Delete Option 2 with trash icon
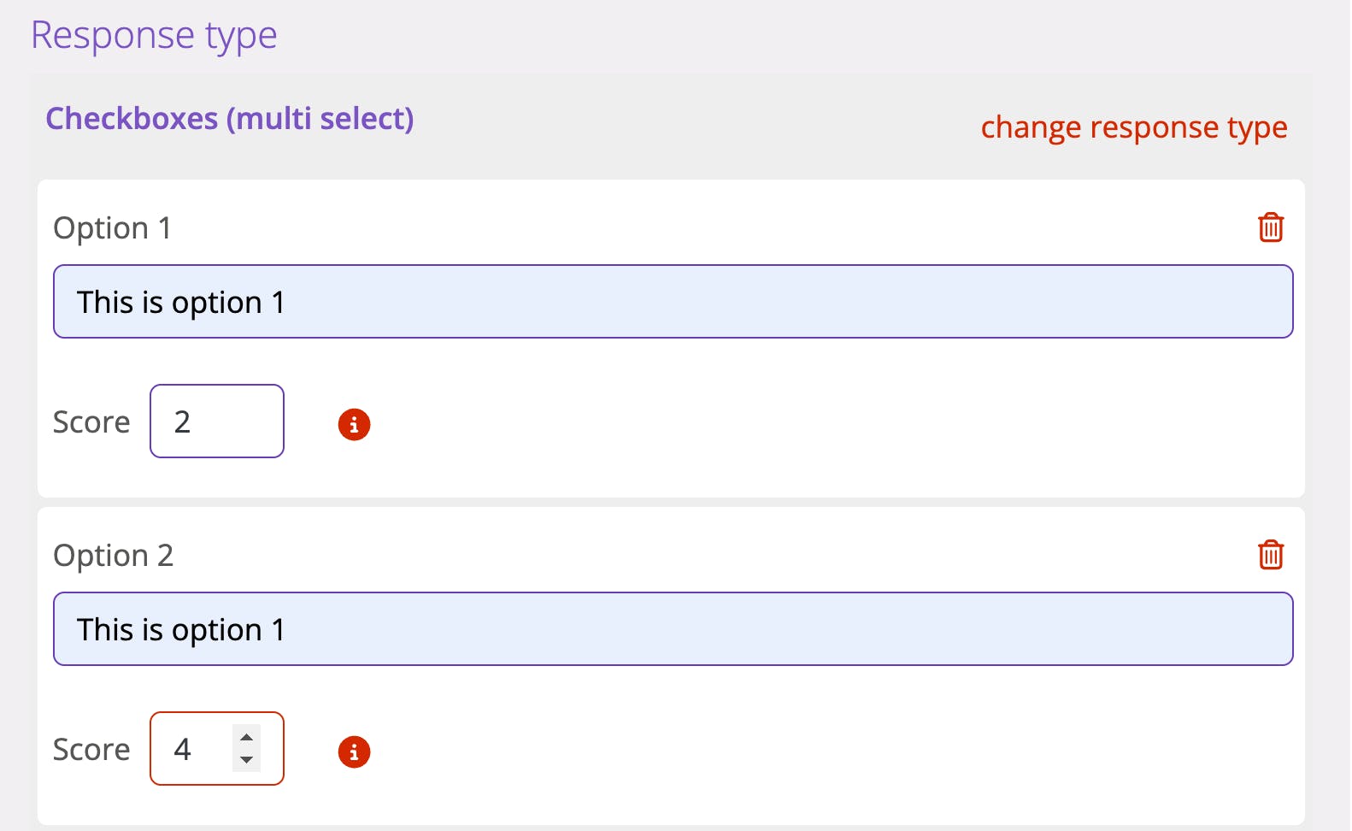 [x=1271, y=555]
